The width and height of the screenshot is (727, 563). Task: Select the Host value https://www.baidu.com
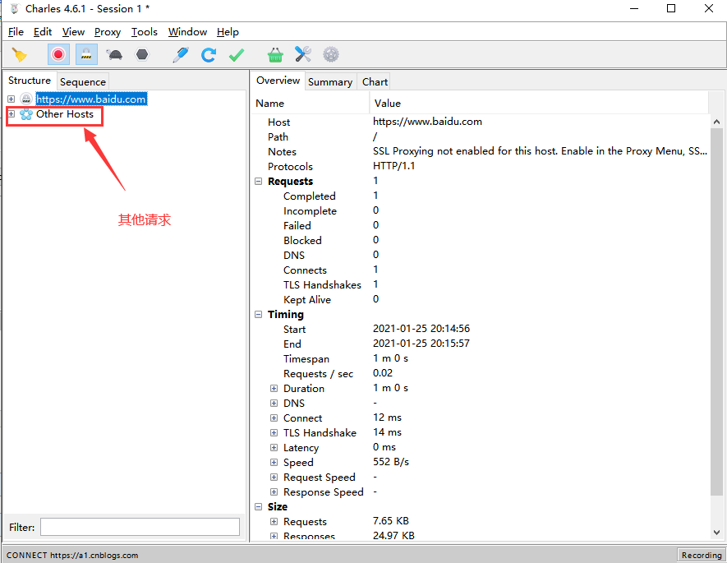pyautogui.click(x=427, y=122)
